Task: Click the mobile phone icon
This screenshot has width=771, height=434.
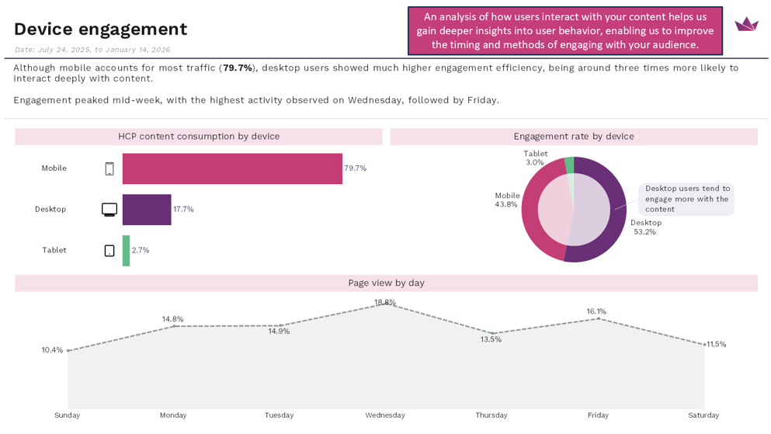Action: (x=109, y=168)
